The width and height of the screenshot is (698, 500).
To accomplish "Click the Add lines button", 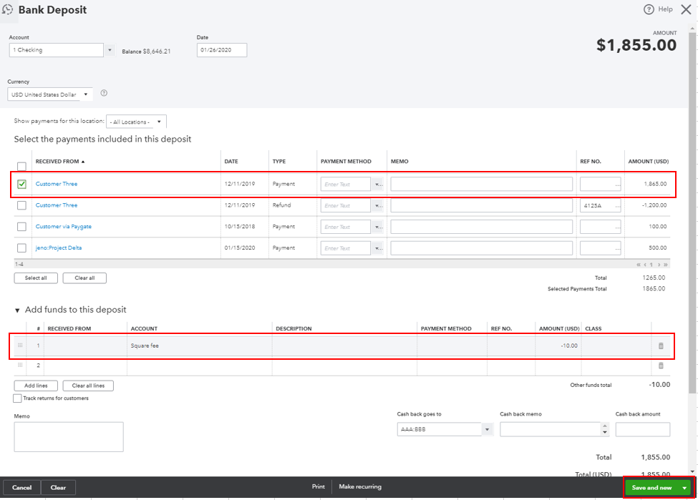I will (x=36, y=386).
